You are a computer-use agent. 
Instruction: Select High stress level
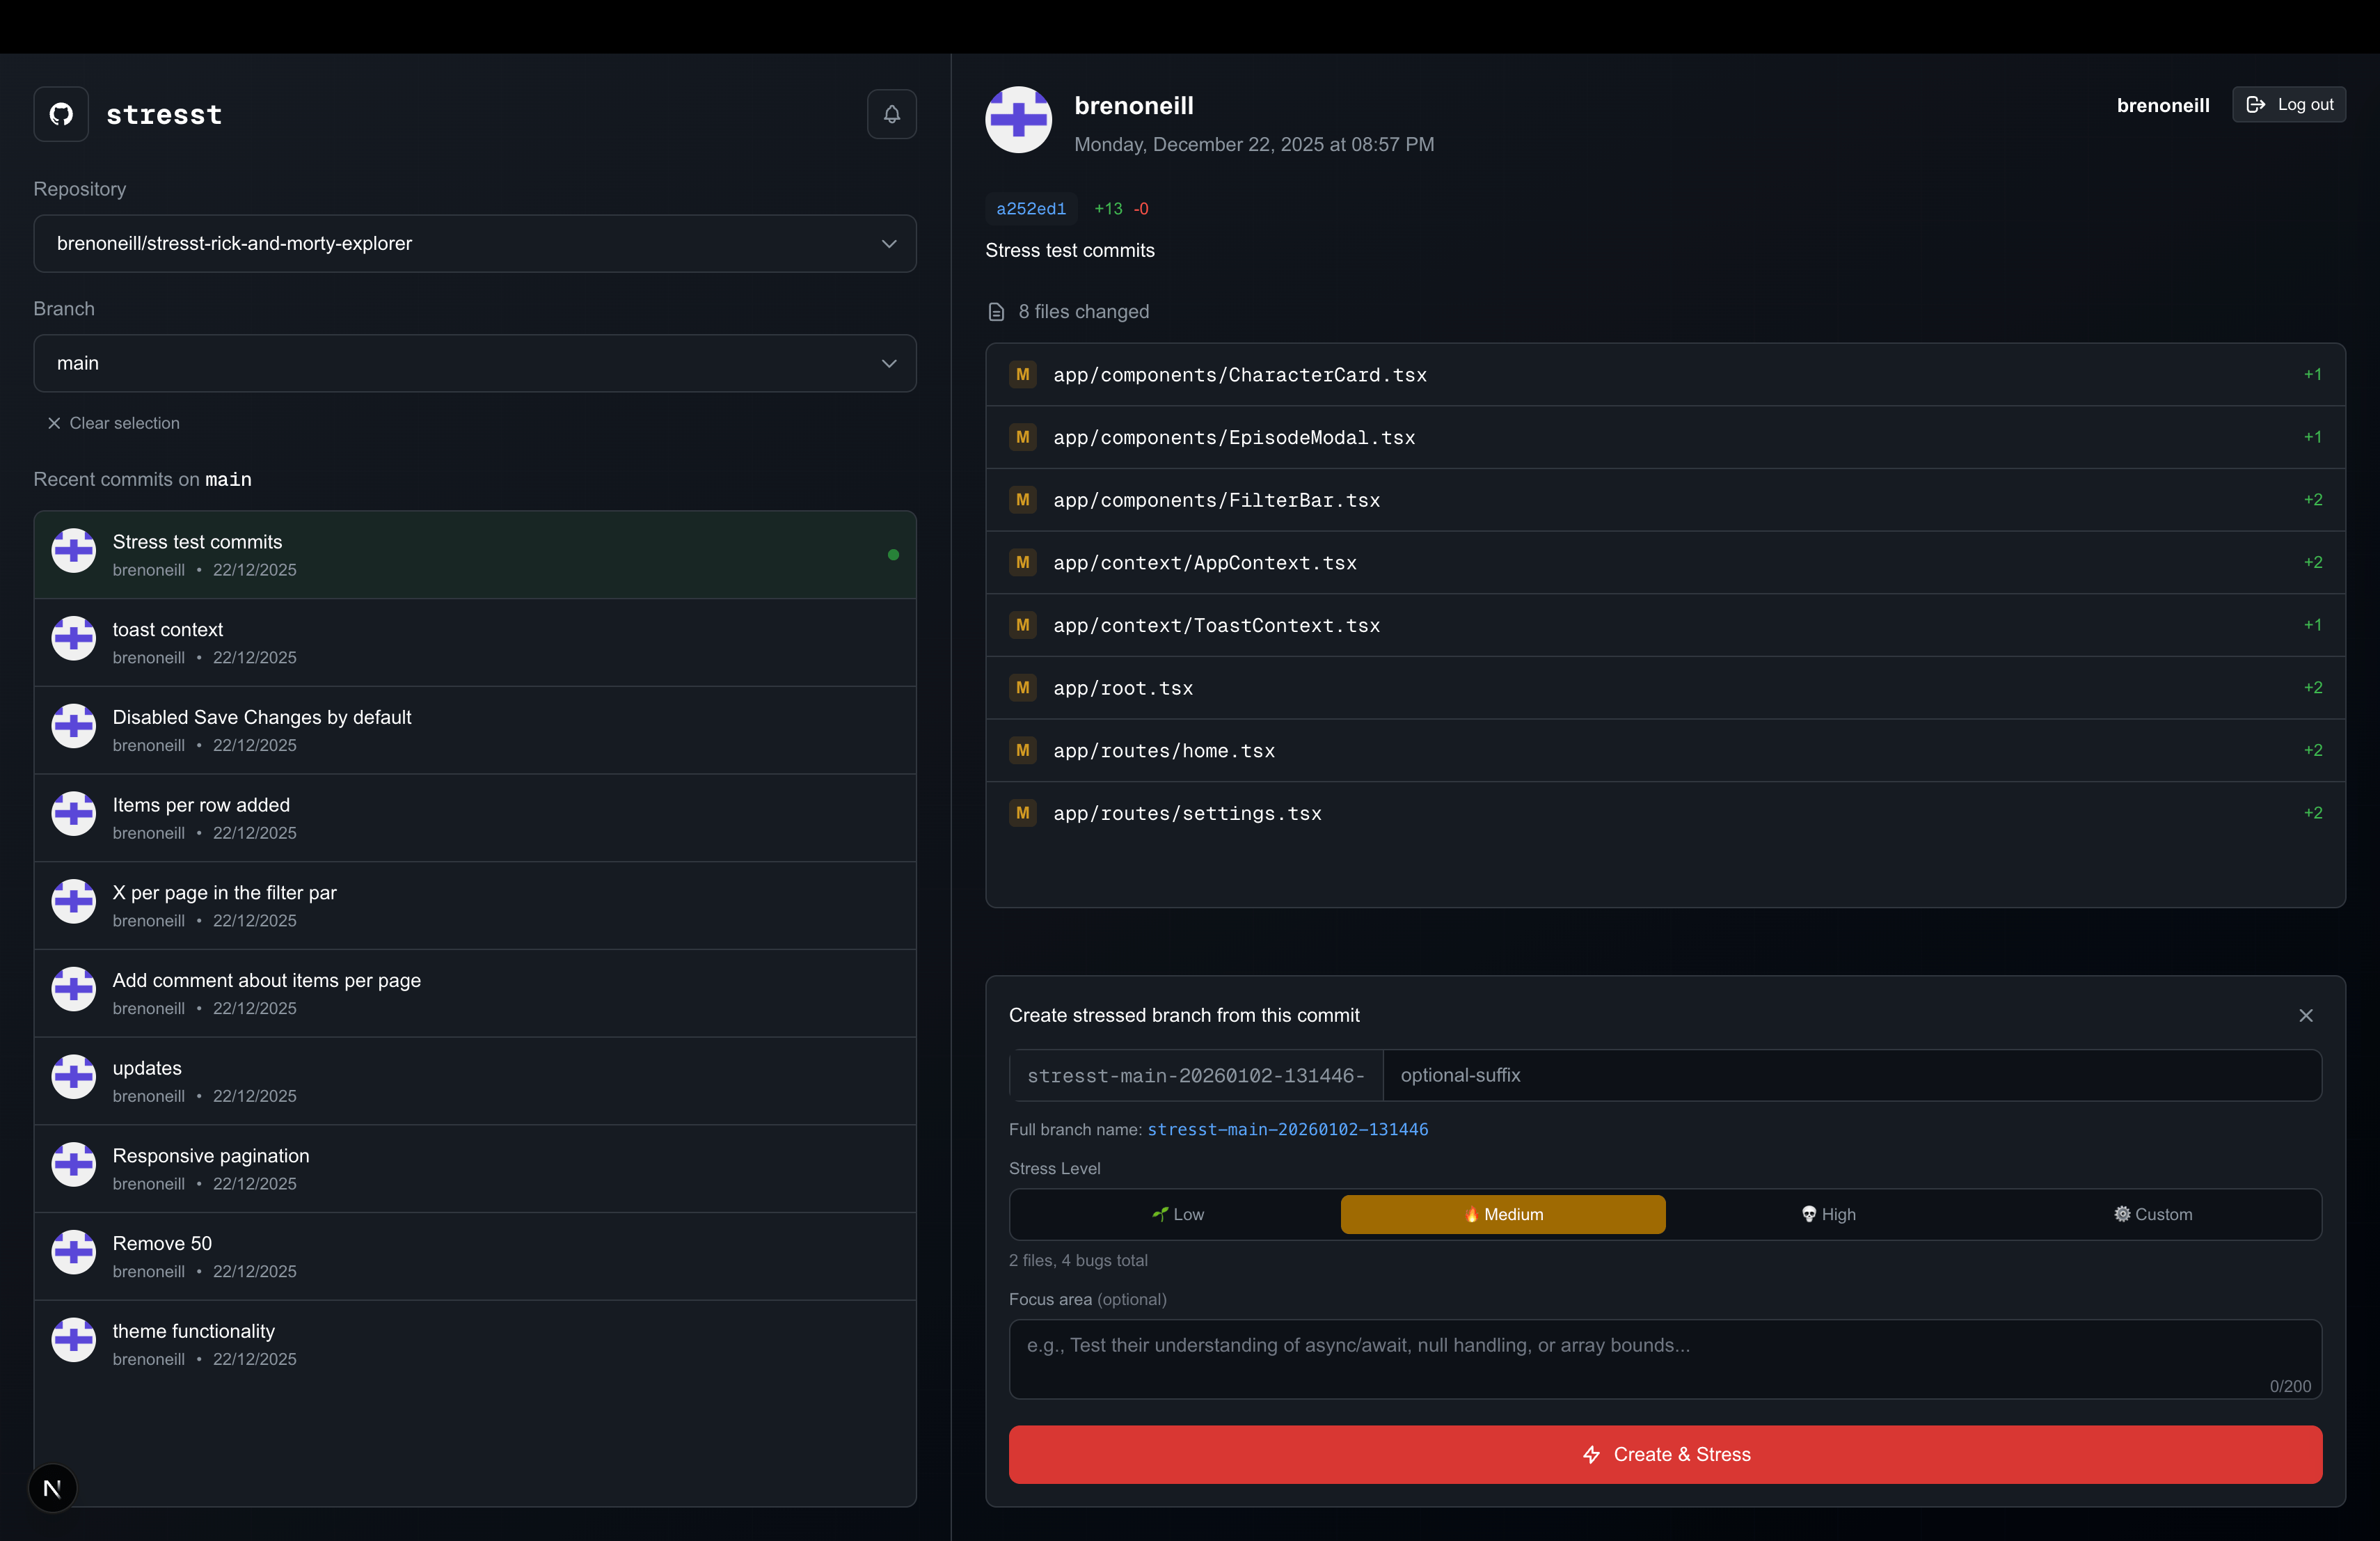point(1828,1214)
